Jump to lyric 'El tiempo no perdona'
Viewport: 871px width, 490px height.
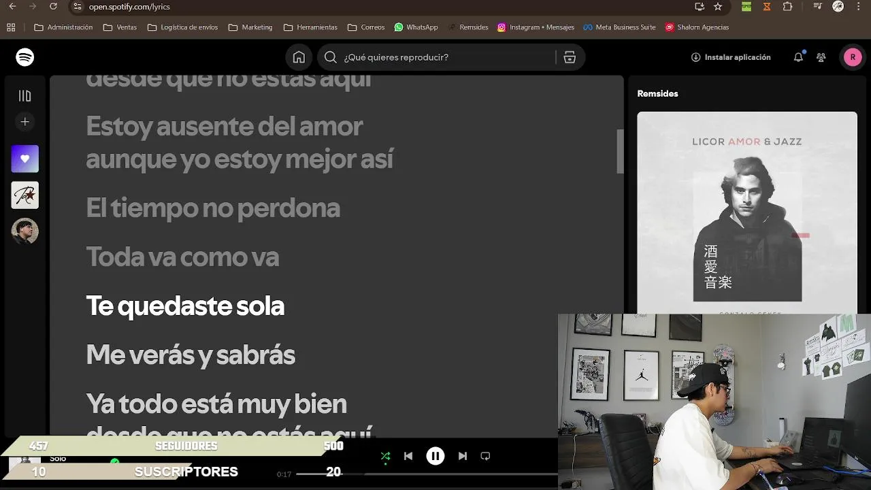pyautogui.click(x=213, y=208)
